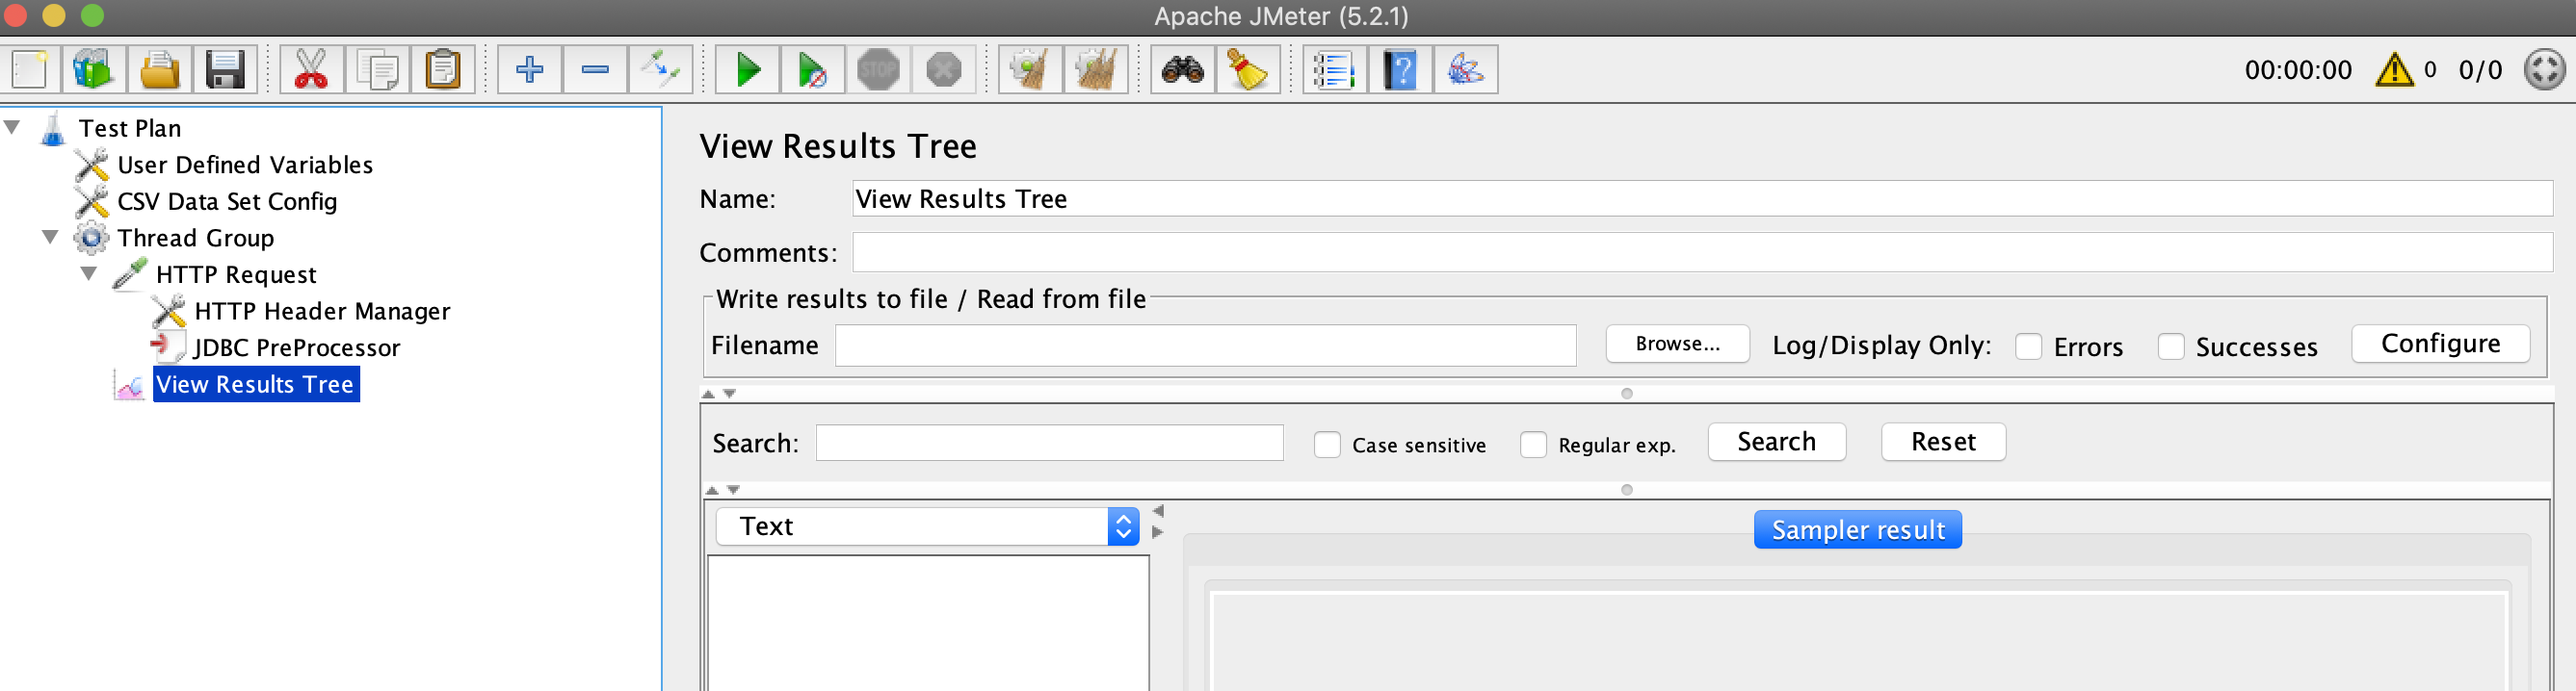Click the Paste clipboard icon
The image size is (2576, 691).
pos(442,70)
